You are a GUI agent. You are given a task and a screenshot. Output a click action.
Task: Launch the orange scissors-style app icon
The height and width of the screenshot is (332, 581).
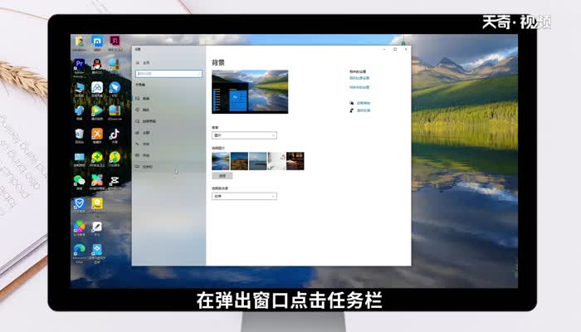point(97,134)
